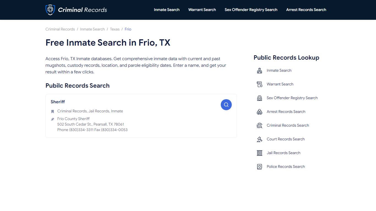
Task: Click the warrant document icon in sidebar
Action: tap(260, 84)
